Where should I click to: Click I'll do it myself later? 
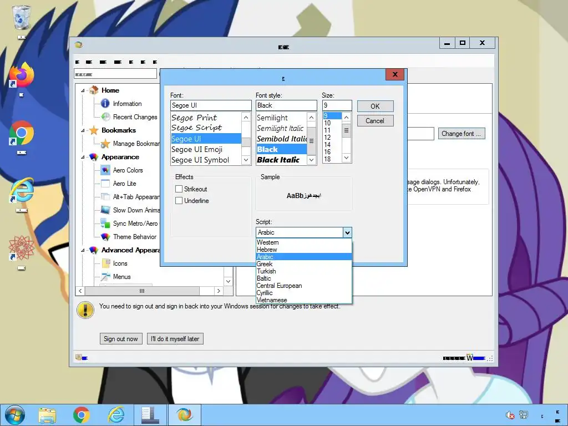pyautogui.click(x=175, y=339)
